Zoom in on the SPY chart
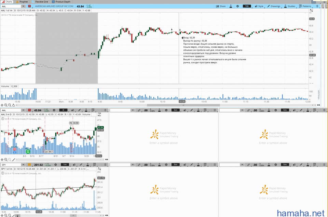 pyautogui.click(x=6, y=215)
